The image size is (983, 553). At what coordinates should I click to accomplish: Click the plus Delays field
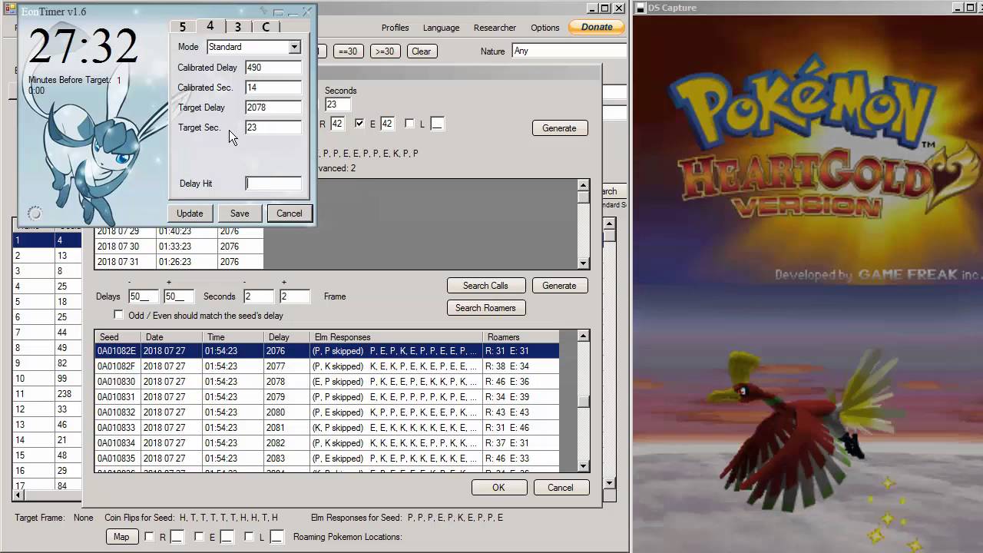pos(179,296)
